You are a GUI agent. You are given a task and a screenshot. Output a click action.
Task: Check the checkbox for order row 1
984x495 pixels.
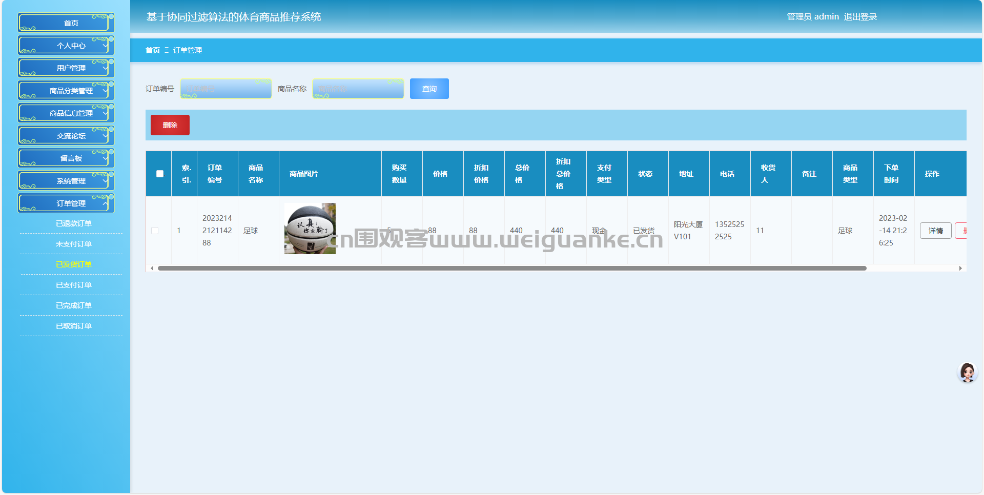pyautogui.click(x=155, y=231)
